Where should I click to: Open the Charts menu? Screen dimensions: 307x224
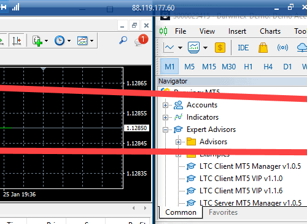click(x=270, y=31)
